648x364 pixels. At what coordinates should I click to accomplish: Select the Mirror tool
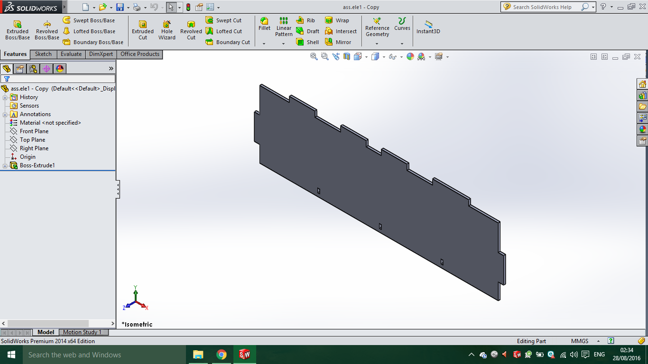(338, 42)
